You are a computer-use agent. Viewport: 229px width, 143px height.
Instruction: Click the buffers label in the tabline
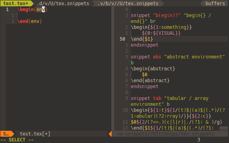click(x=215, y=3)
